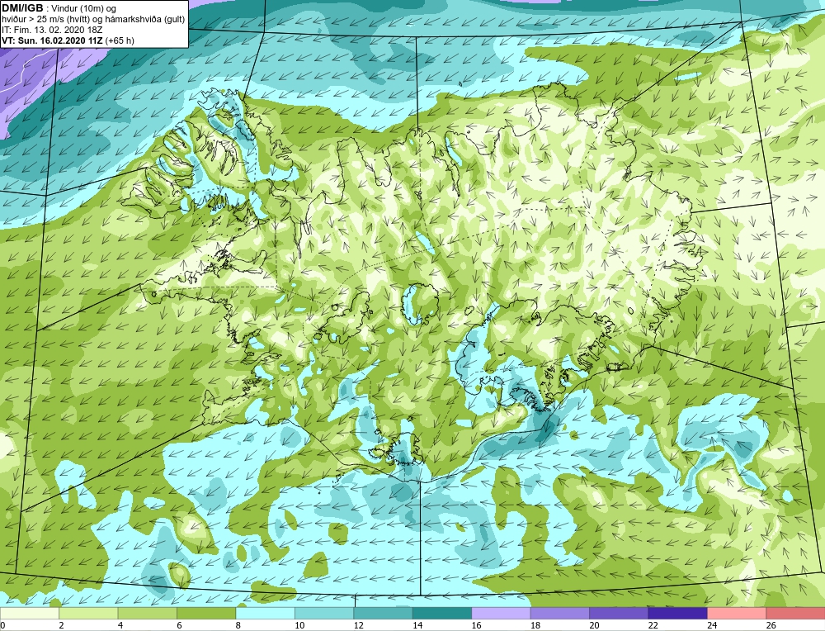Click the 'hviður > 25 m/s (hvítt)' legend line

45,19
